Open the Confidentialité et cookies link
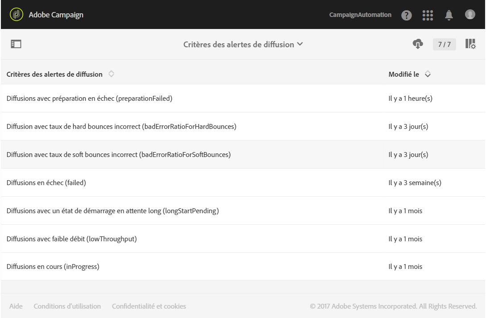The width and height of the screenshot is (486, 318). pos(149,306)
